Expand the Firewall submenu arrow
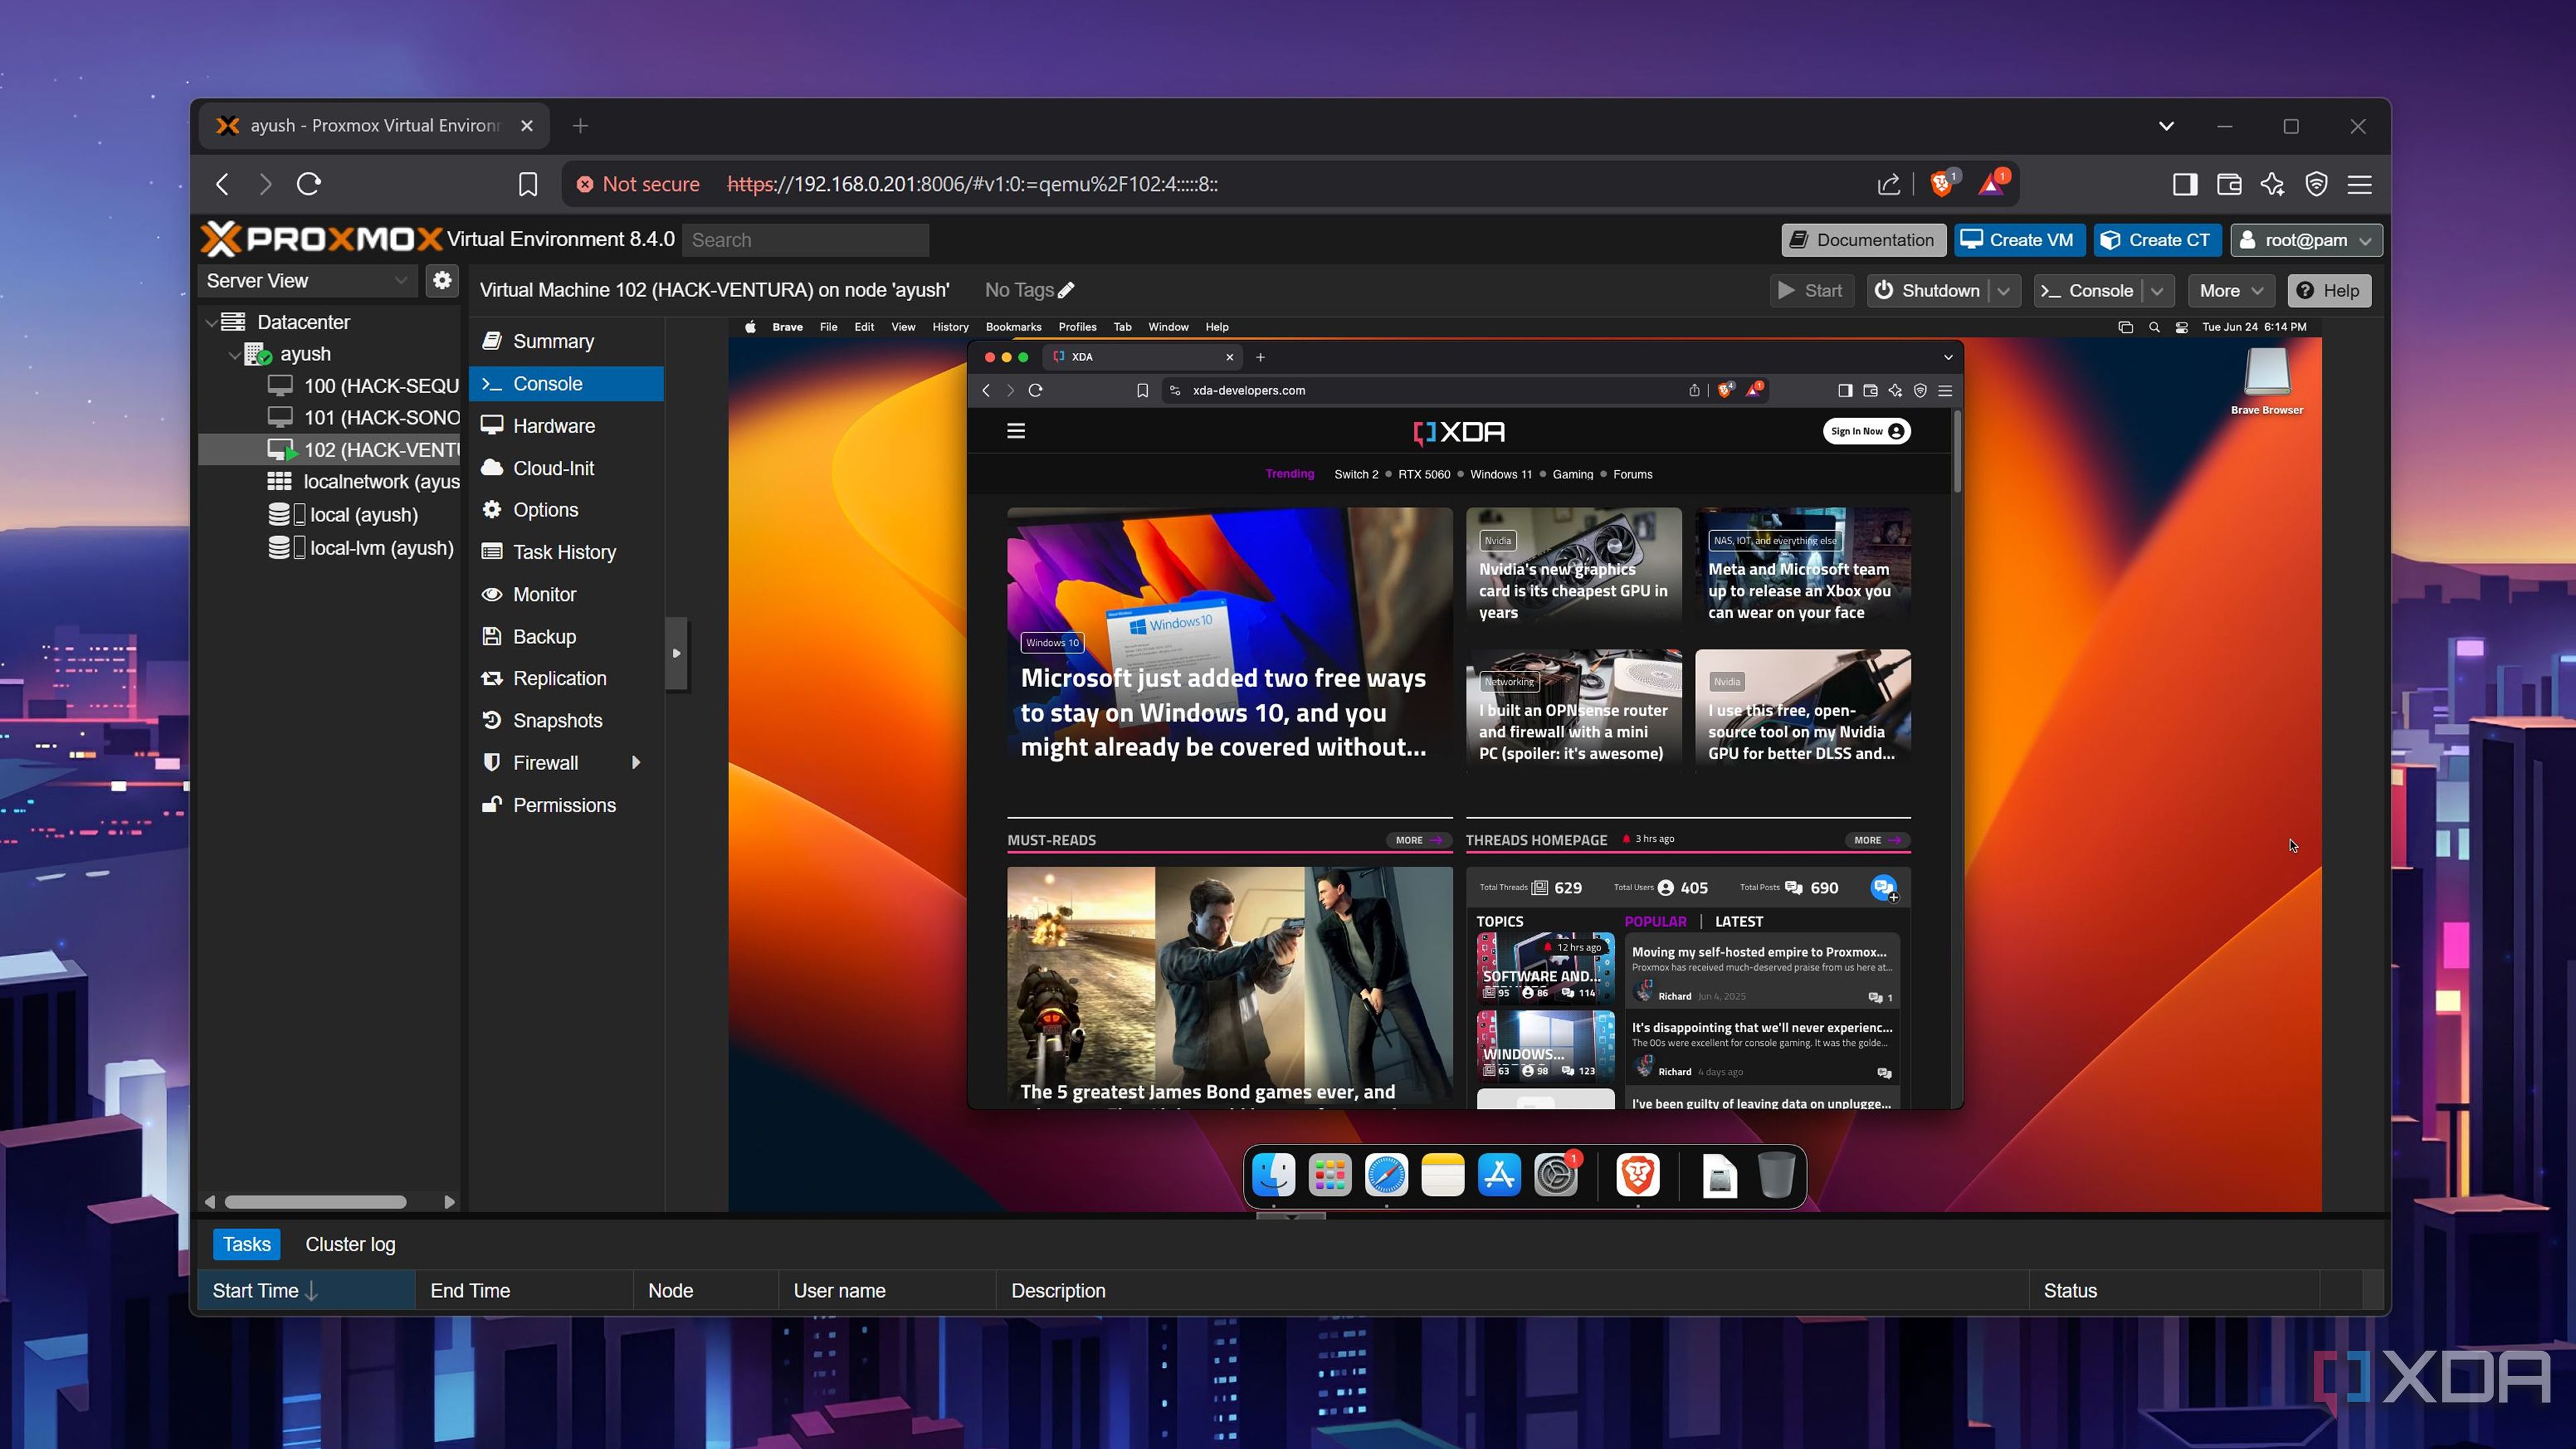2576x1449 pixels. click(636, 763)
